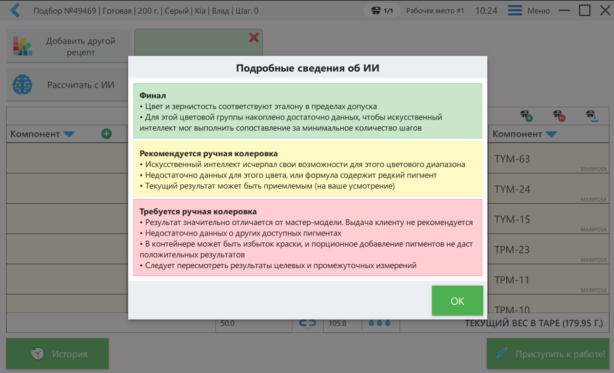Close the recipe tab with the red X
Image resolution: width=614 pixels, height=373 pixels.
pos(254,37)
